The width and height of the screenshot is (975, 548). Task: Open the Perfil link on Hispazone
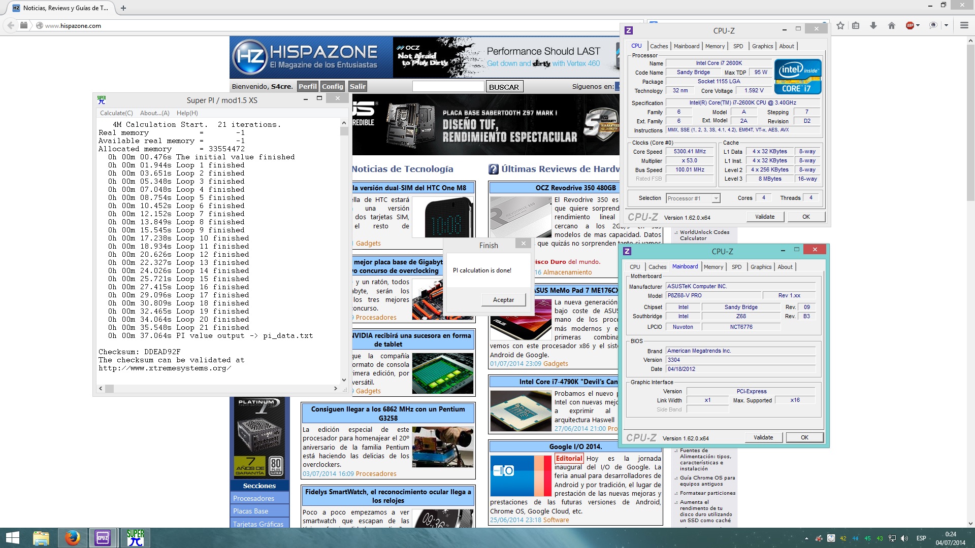coord(307,86)
